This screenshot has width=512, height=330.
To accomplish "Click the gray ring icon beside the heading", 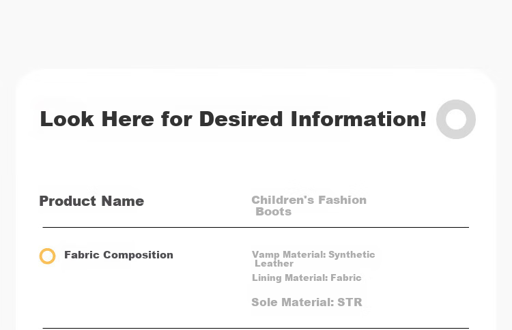I will click(x=456, y=119).
